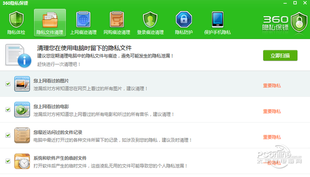
Task: Minimize the 360隐私保镖 window
Action: coord(285,3)
